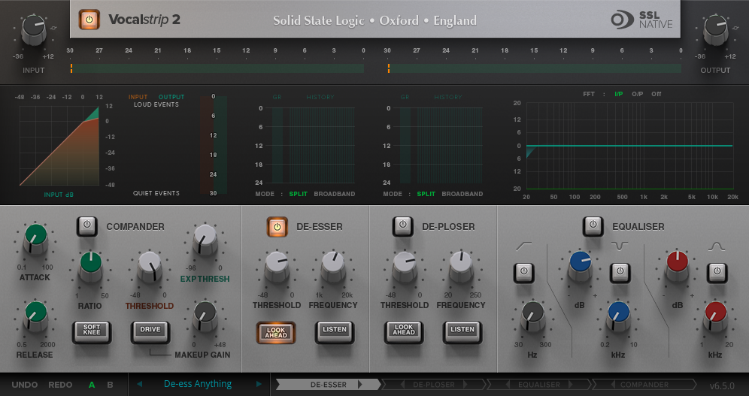Viewport: 749px width, 396px height.
Task: Select preset slot B
Action: pos(110,385)
